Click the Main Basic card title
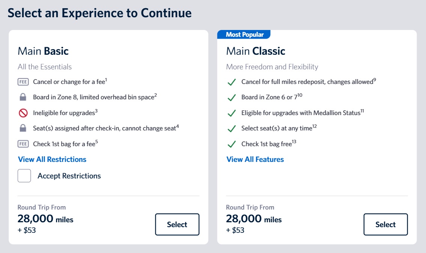Screen dimensions: 426x253 coord(43,51)
